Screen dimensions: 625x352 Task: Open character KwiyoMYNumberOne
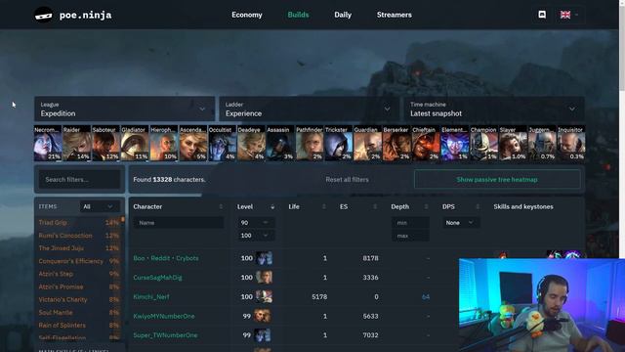tap(164, 316)
